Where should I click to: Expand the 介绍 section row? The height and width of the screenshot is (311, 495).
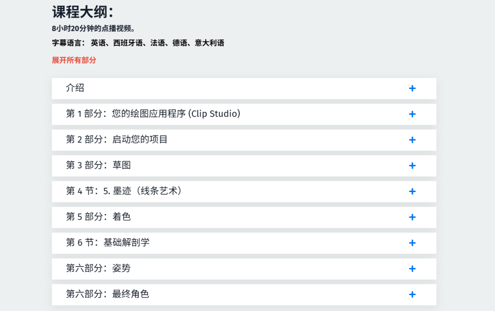tap(244, 89)
